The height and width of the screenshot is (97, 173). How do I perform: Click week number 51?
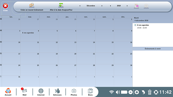tap(1, 53)
